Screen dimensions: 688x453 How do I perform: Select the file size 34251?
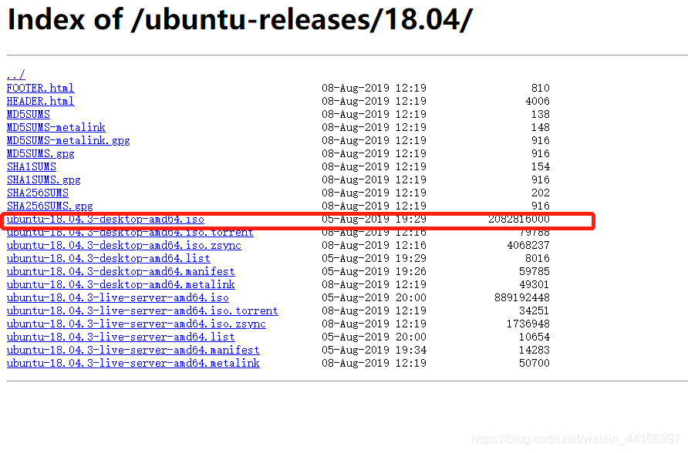535,311
